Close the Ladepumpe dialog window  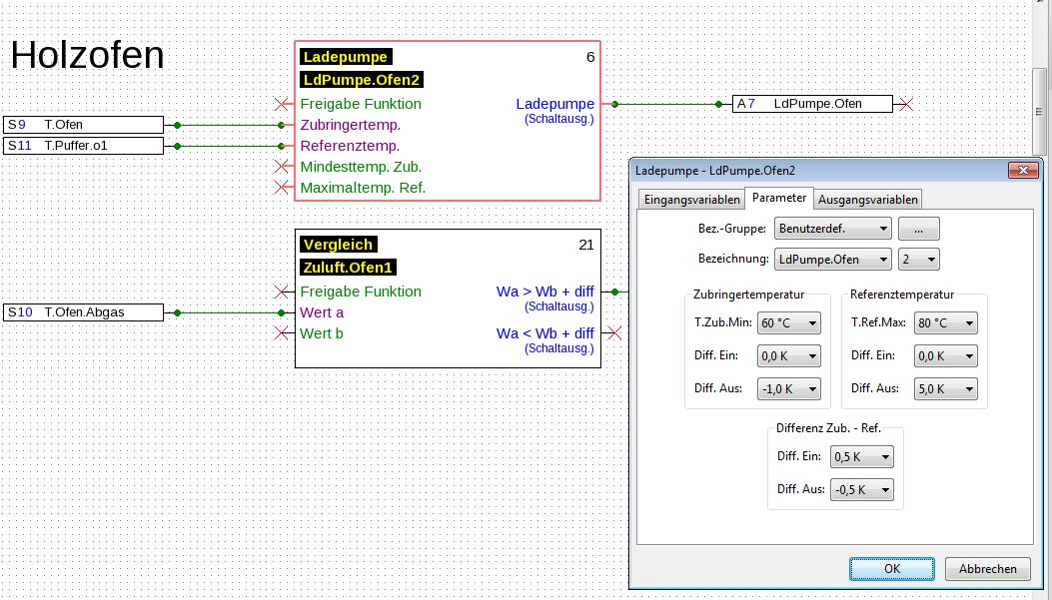click(1023, 172)
